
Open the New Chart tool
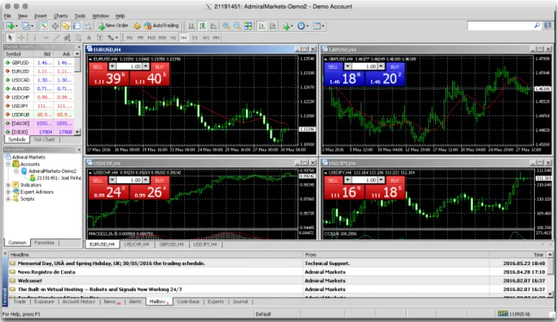[10, 26]
